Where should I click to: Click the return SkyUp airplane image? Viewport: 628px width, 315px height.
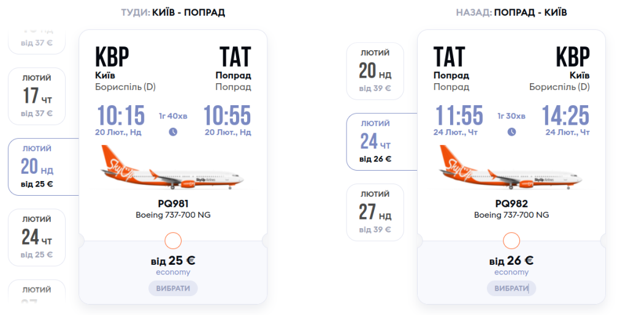pos(511,168)
